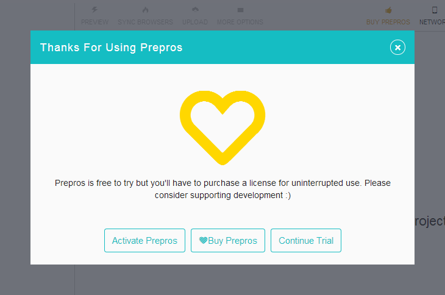Click the Buy Prepros button label in dialog
445x295 pixels.
(233, 241)
